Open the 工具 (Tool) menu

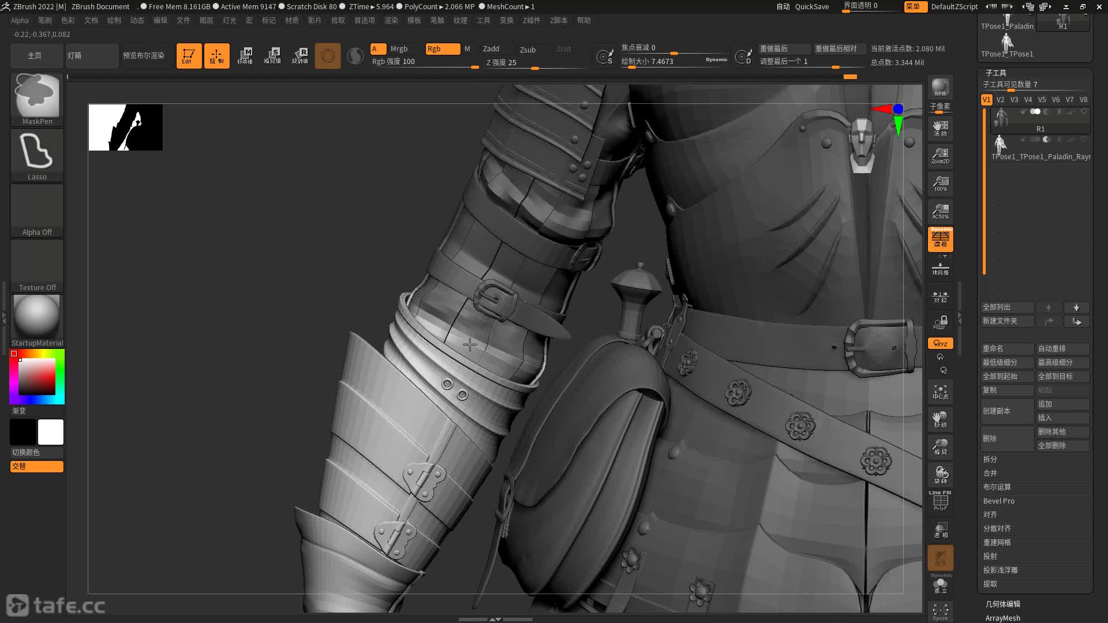[484, 20]
